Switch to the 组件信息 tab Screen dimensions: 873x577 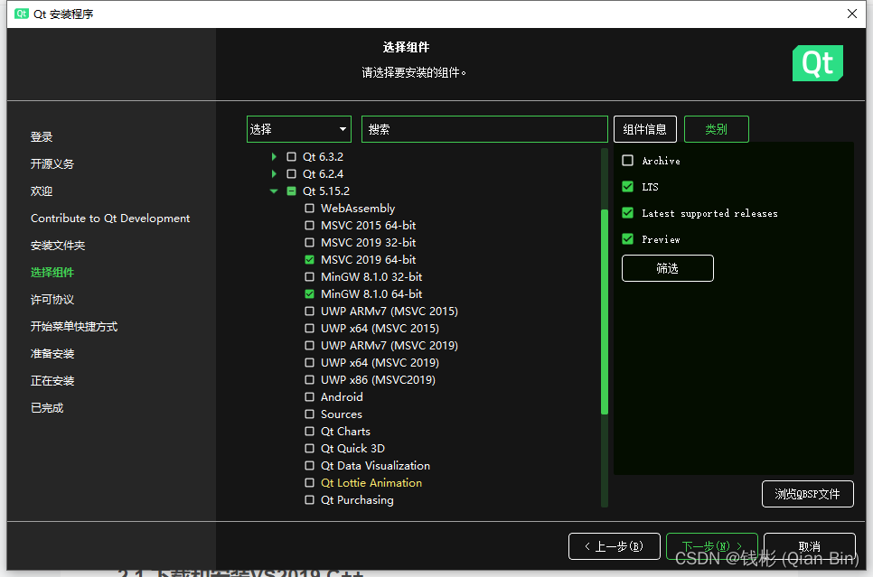pyautogui.click(x=644, y=129)
